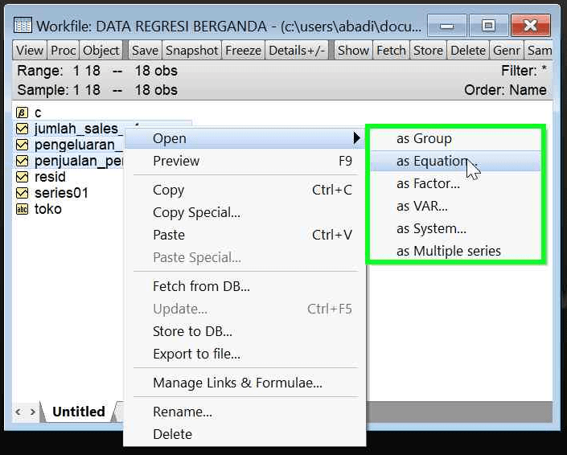The width and height of the screenshot is (567, 455).
Task: Click the alpha series icon beside toko
Action: pyautogui.click(x=22, y=209)
